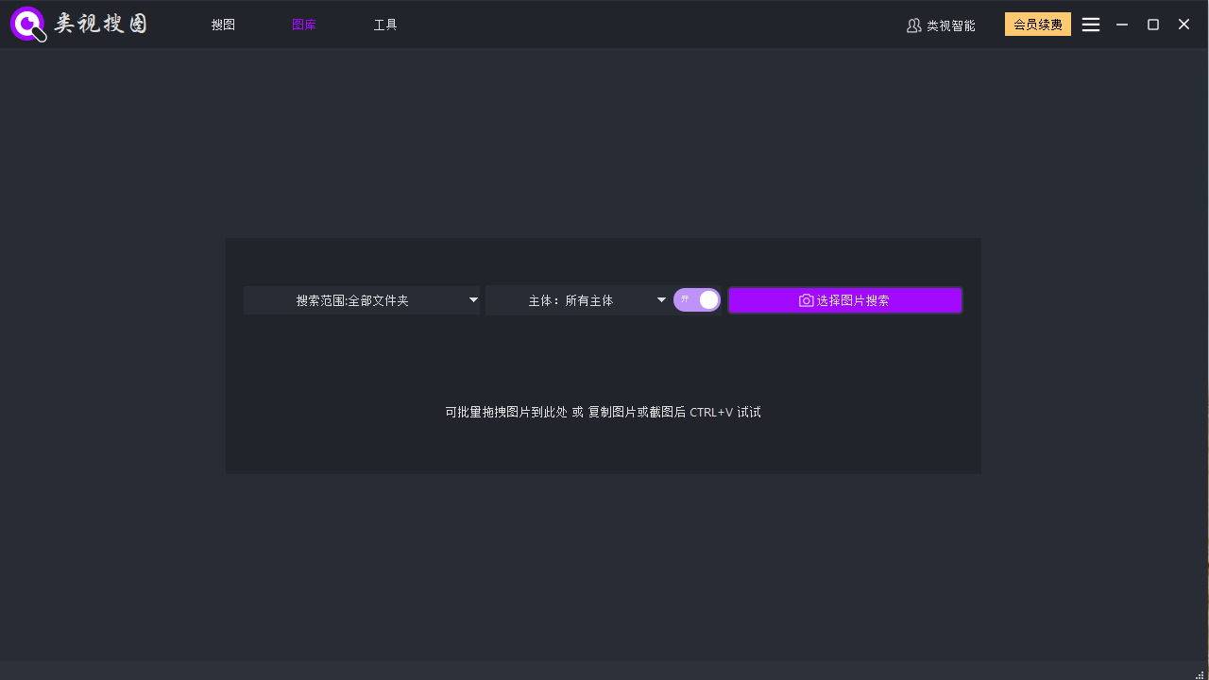Open the 主体：所有主体 selector
Screen dimensions: 1209x680
coord(580,299)
